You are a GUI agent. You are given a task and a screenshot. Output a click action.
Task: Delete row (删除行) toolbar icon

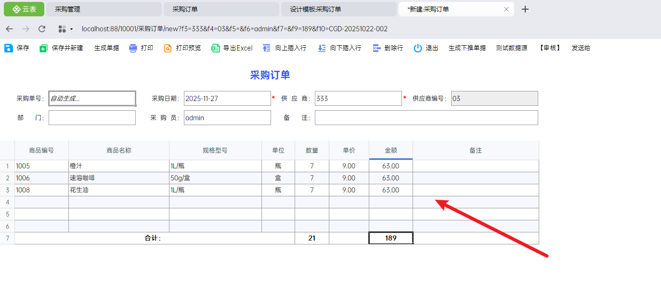(377, 48)
